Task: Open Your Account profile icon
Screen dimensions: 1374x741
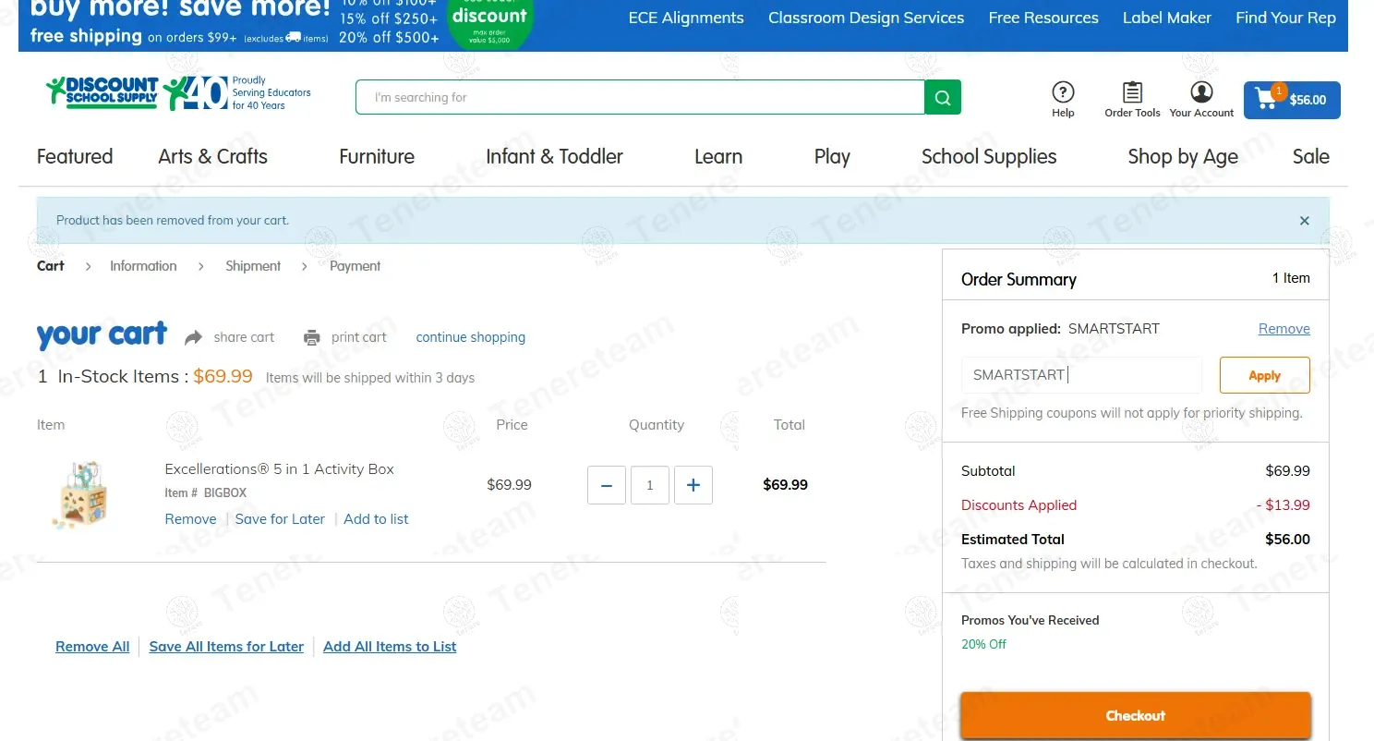Action: [x=1201, y=92]
